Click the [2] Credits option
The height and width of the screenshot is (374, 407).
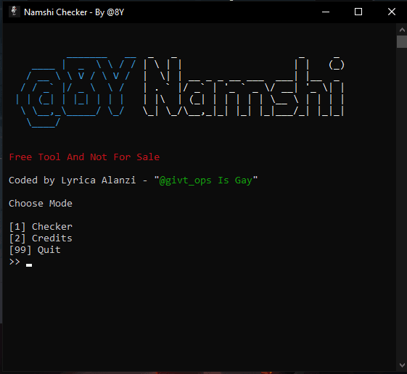click(41, 238)
